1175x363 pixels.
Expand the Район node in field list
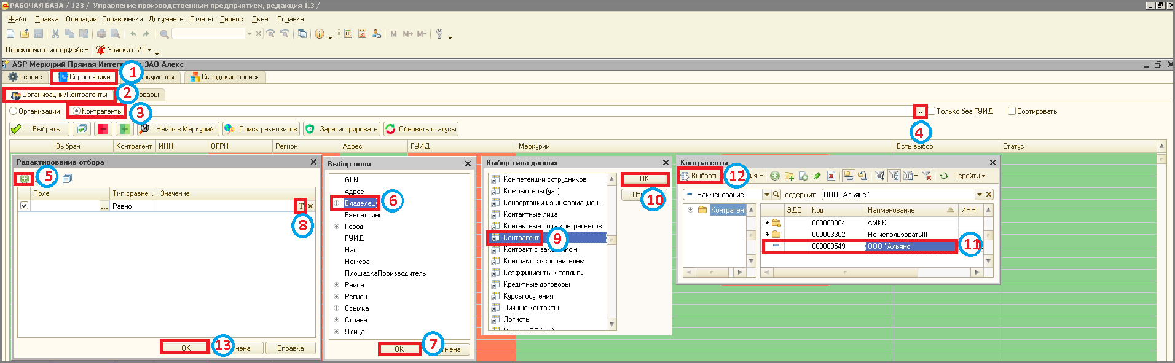click(336, 285)
